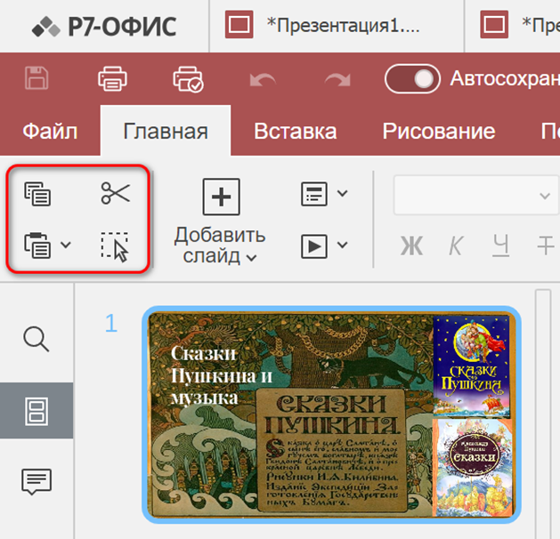Switch to the first Презентация1 document tab
The image size is (560, 539).
[337, 26]
